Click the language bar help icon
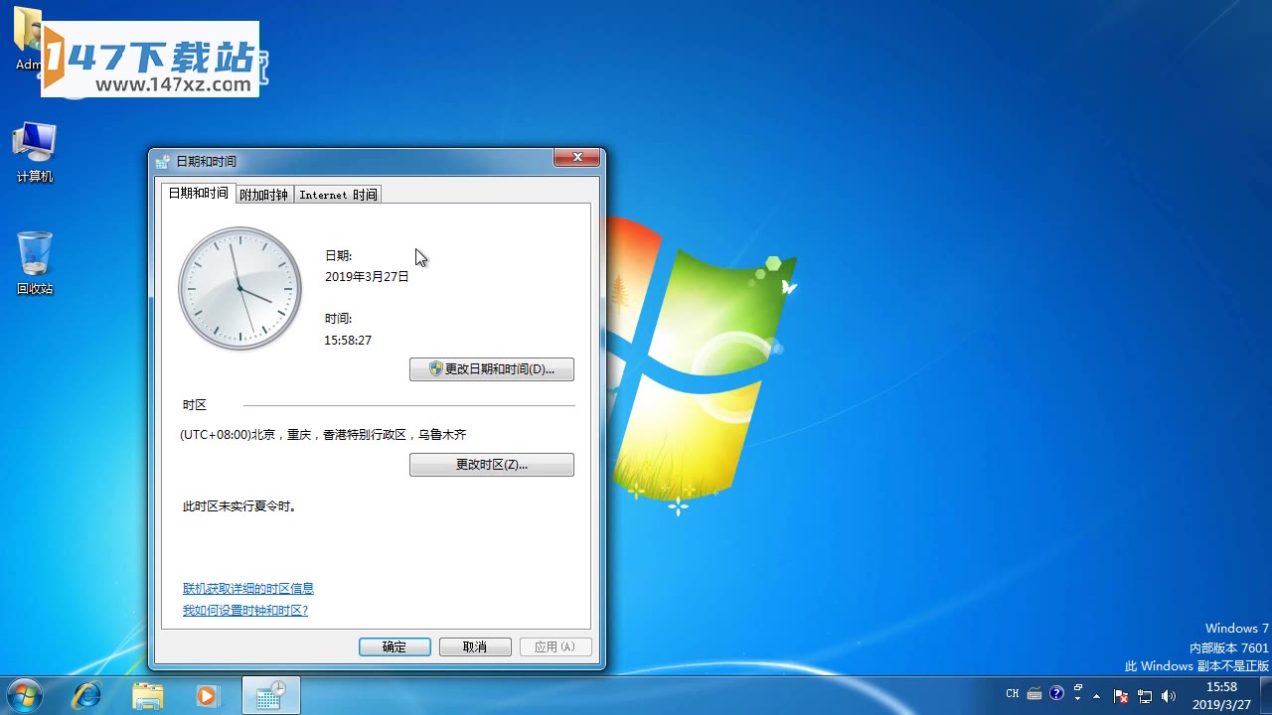 [x=1056, y=694]
